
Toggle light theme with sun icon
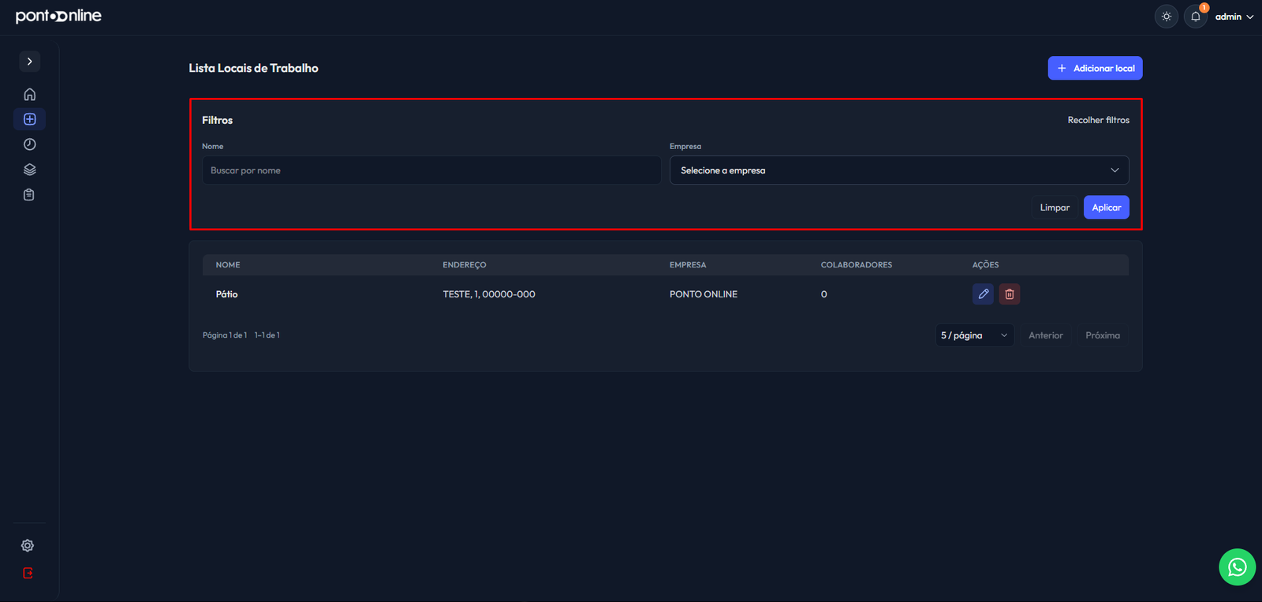pos(1167,17)
